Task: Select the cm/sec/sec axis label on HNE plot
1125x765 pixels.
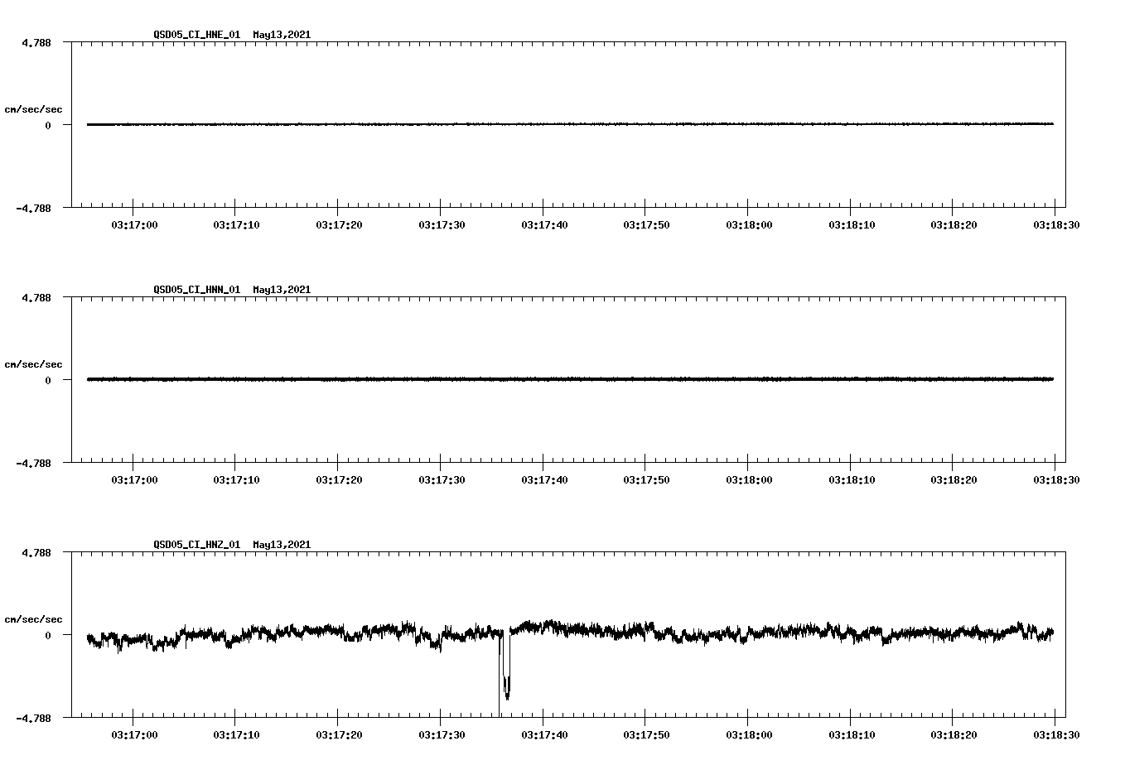Action: click(34, 108)
